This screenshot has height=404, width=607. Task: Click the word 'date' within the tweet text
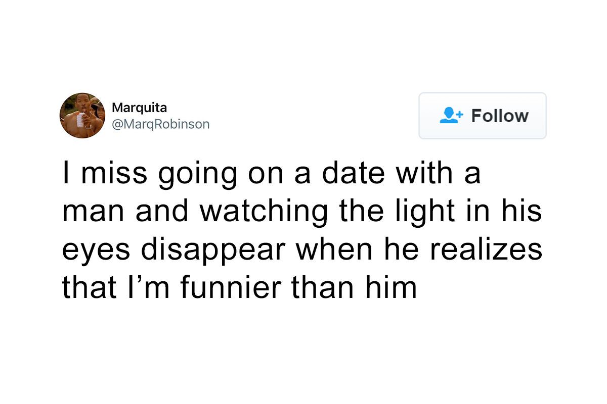[354, 173]
